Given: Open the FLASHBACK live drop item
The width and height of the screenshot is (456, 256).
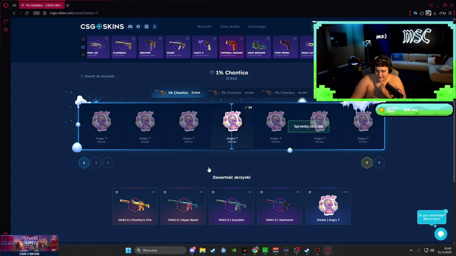Looking at the screenshot, I should coord(124,47).
